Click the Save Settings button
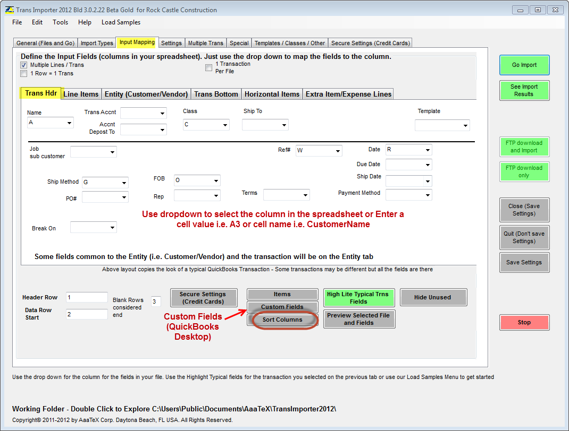Image resolution: width=569 pixels, height=431 pixels. pyautogui.click(x=524, y=263)
